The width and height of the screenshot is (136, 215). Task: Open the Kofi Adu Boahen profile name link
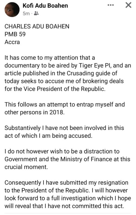click(45, 6)
